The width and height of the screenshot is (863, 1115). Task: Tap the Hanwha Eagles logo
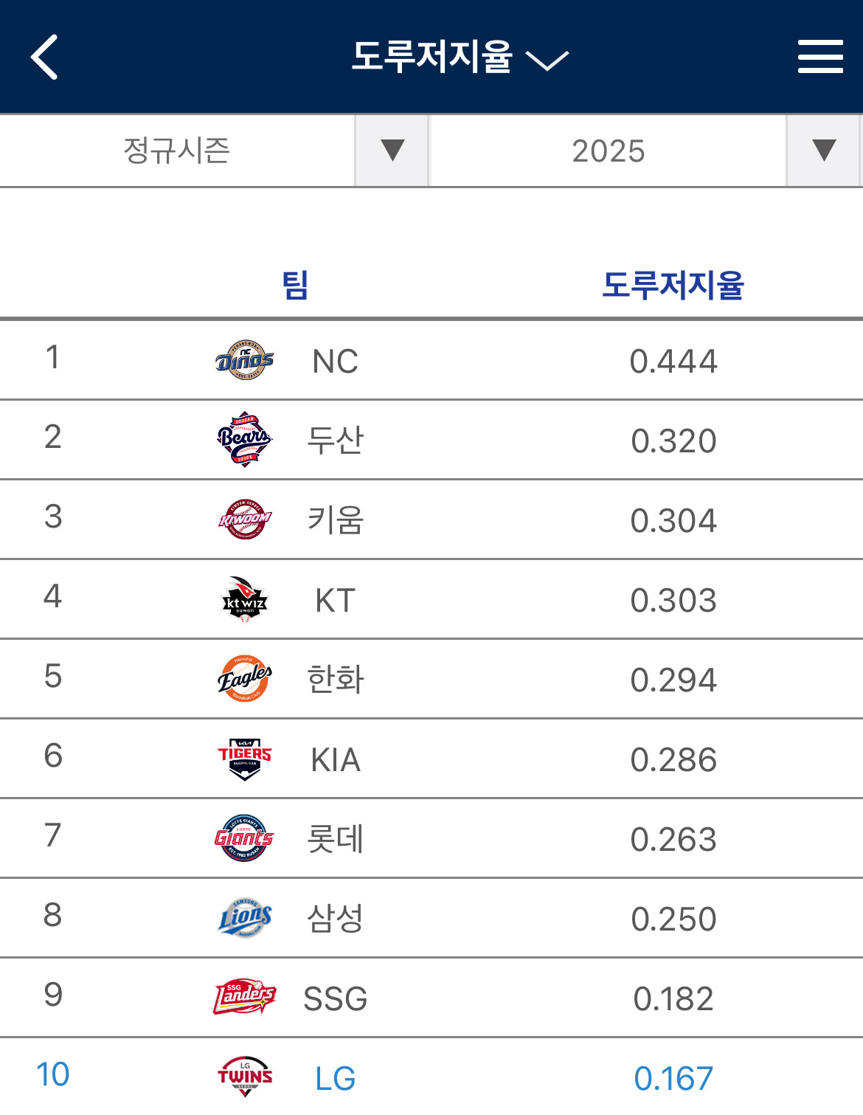245,679
